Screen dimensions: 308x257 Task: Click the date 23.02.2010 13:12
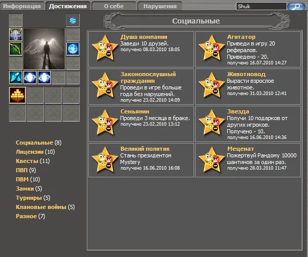(x=161, y=124)
